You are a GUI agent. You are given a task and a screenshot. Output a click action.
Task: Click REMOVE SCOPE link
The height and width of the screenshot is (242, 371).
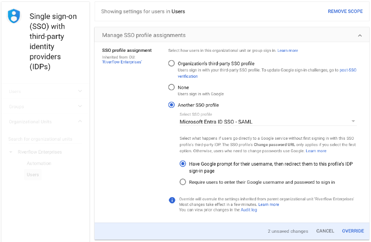click(x=345, y=11)
